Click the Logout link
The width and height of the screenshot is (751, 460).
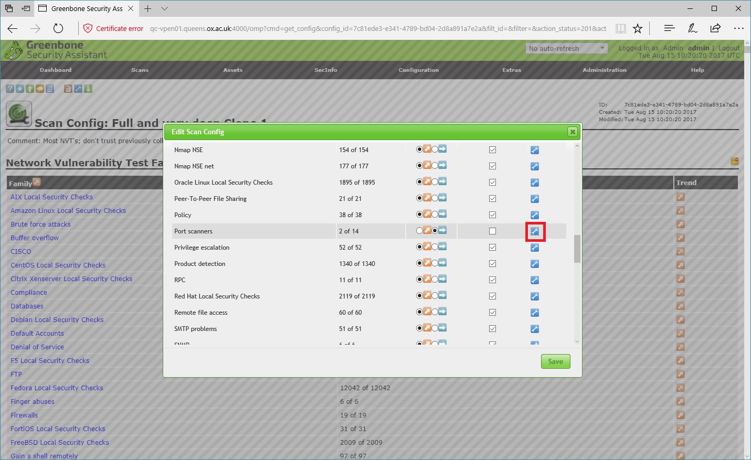coord(729,48)
